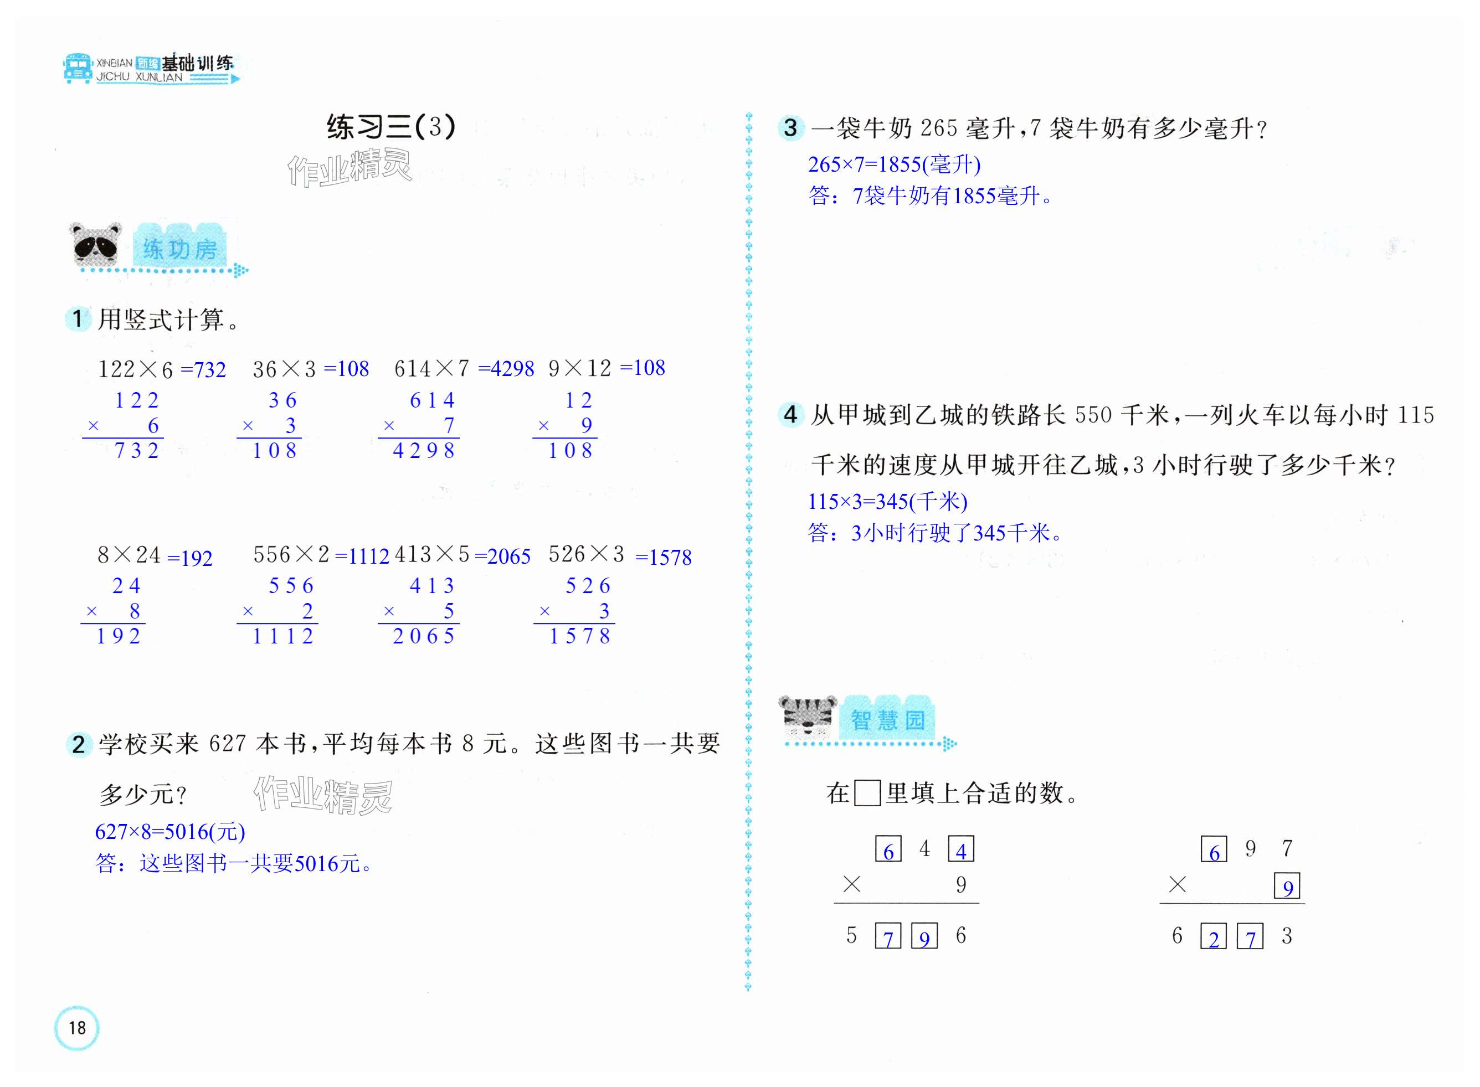
Task: Click the title 练习三(3)
Action: click(x=391, y=126)
